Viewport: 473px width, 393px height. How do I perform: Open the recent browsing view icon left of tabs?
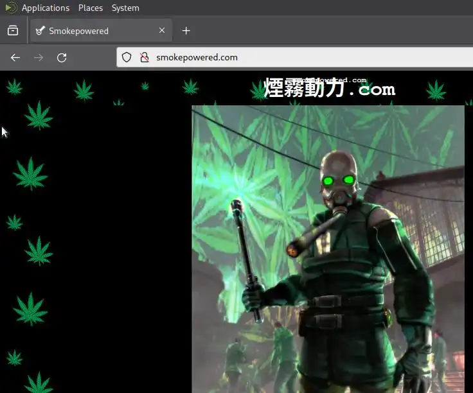[x=13, y=30]
